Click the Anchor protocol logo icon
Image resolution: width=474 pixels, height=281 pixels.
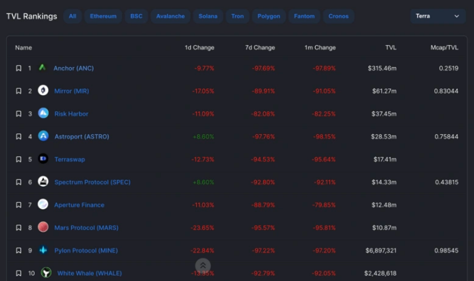pyautogui.click(x=43, y=67)
